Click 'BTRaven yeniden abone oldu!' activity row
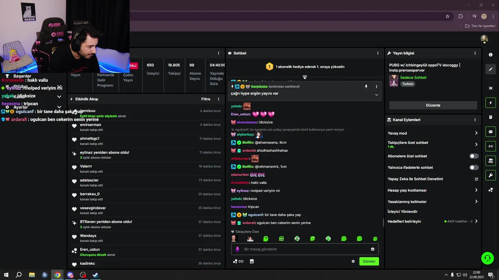499x280 pixels. pyautogui.click(x=146, y=224)
